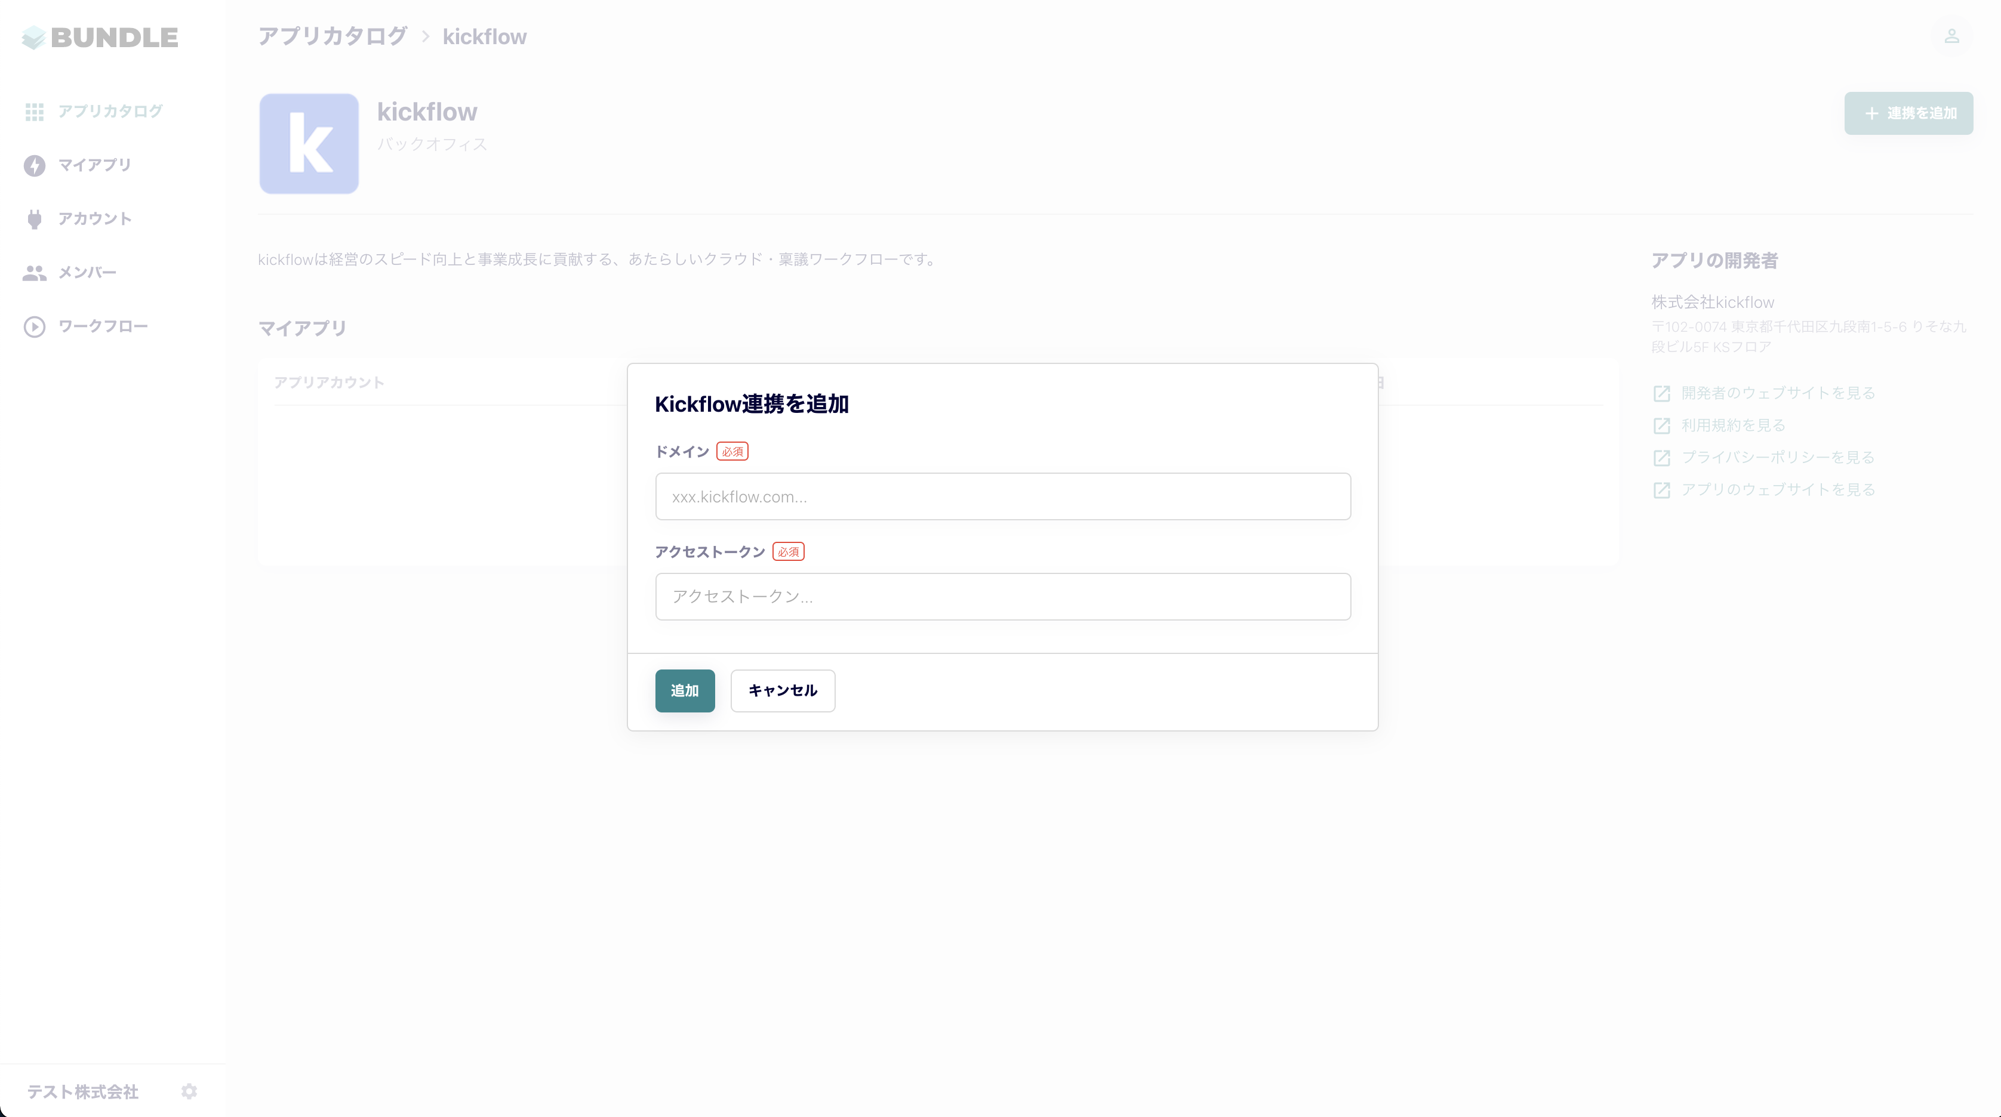
Task: Focus the ドメイン input field
Action: (1002, 497)
